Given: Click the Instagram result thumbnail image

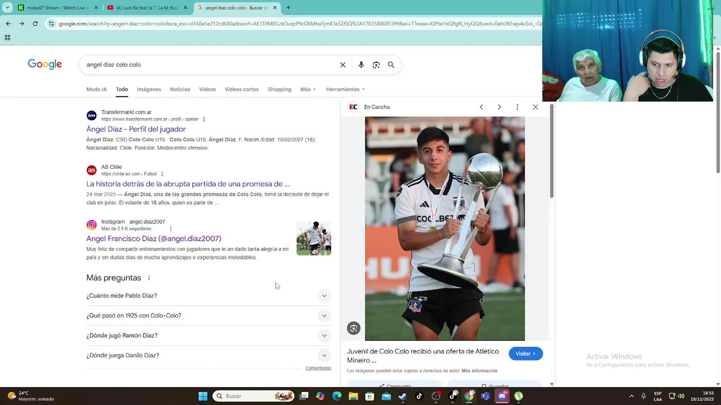Looking at the screenshot, I should click(314, 238).
